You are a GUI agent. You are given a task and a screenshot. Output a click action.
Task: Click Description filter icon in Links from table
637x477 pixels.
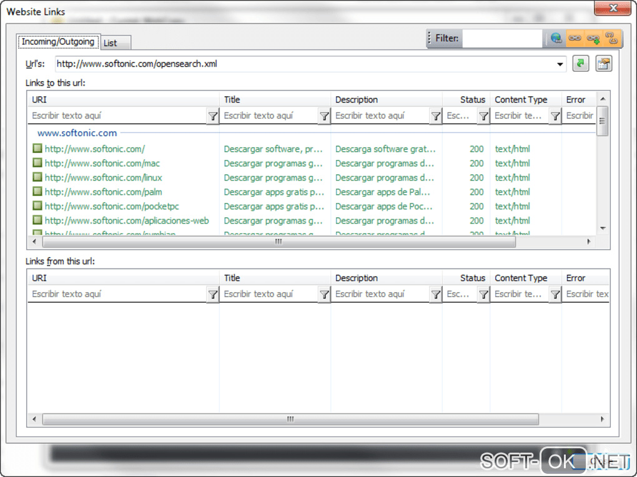pos(435,295)
